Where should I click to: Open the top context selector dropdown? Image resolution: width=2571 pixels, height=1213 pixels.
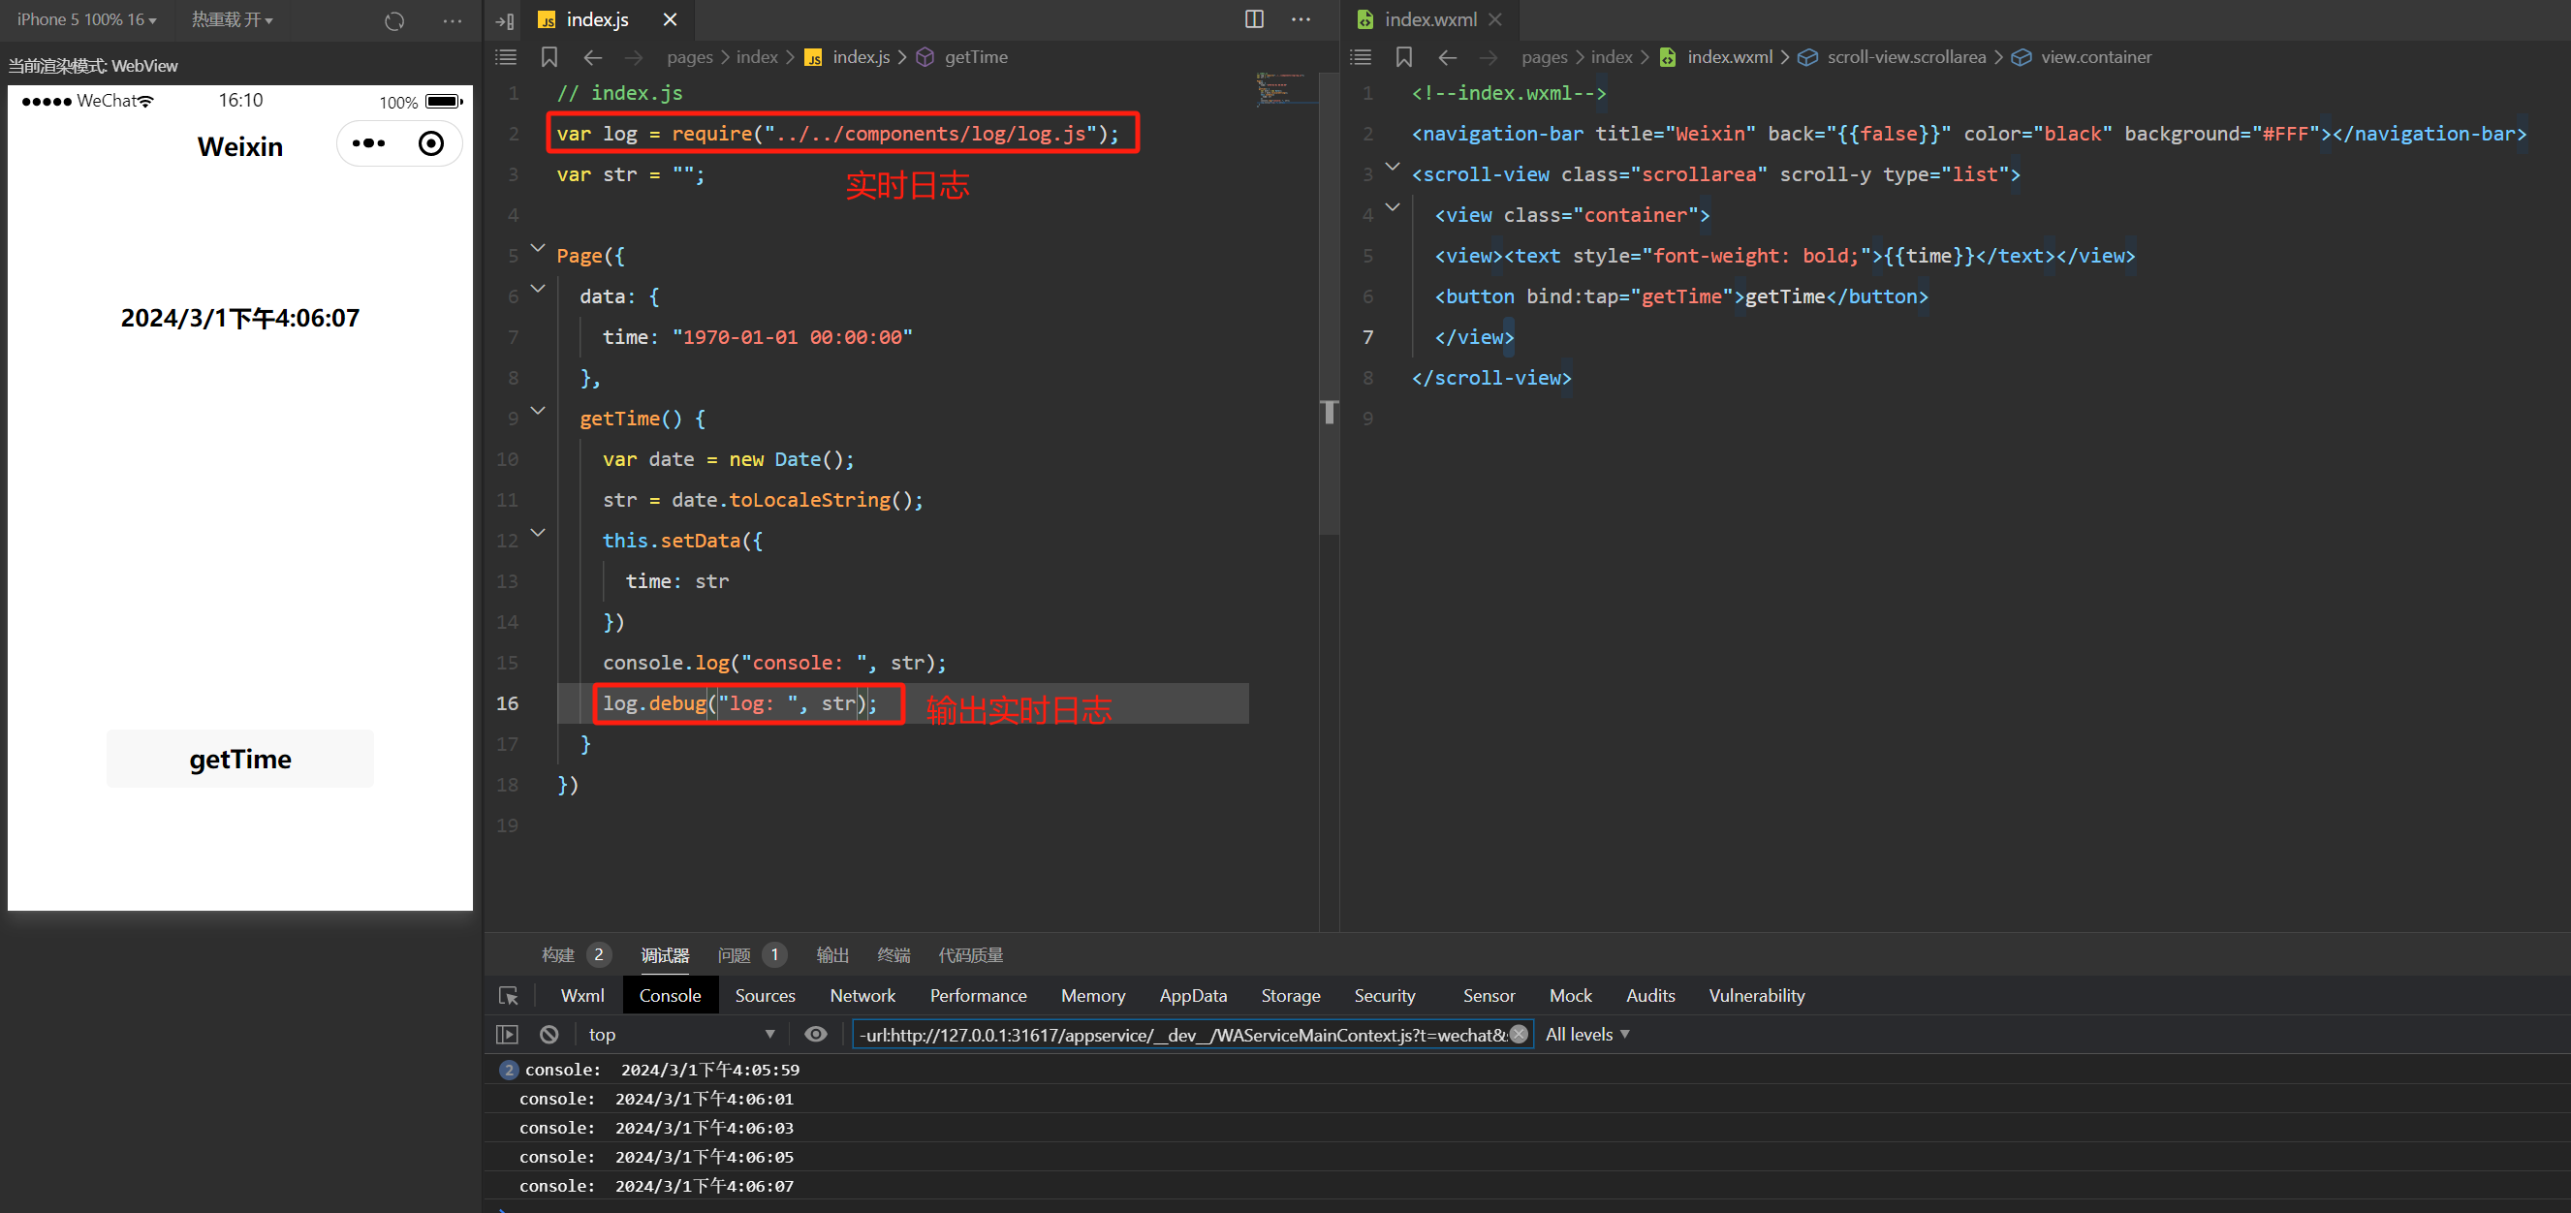[680, 1035]
